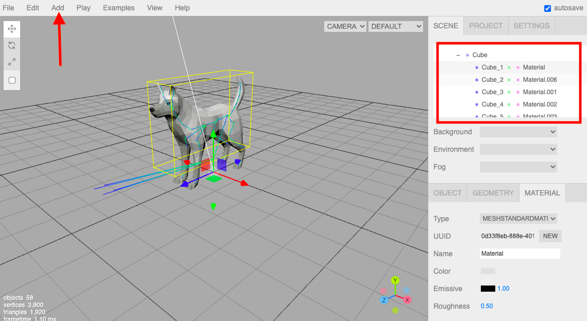
Task: Switch to the GEOMETRY tab
Action: point(493,193)
